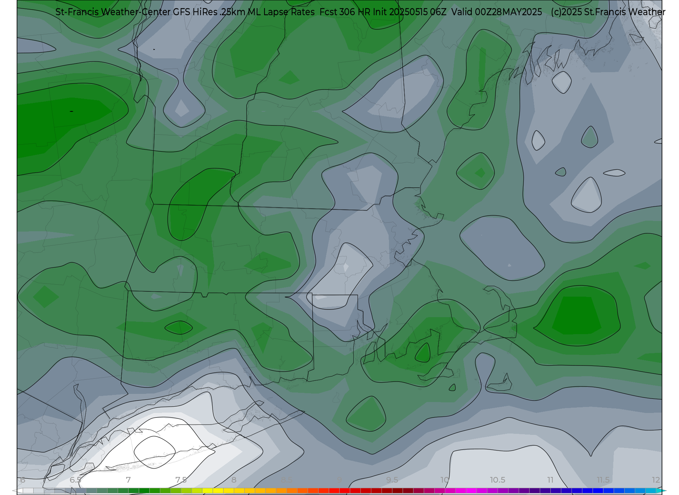
Task: Click the '7' colorbar tick label
Action: (128, 480)
